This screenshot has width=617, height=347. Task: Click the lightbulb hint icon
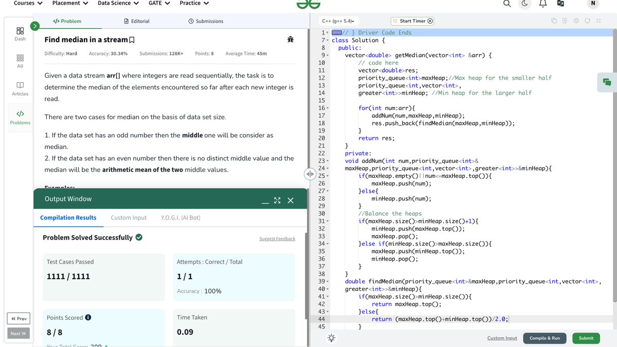[x=332, y=338]
